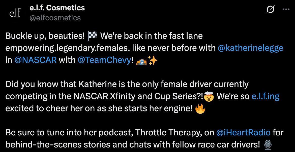The width and height of the screenshot is (295, 152).
Task: Click the race car emoji
Action: pos(141,60)
